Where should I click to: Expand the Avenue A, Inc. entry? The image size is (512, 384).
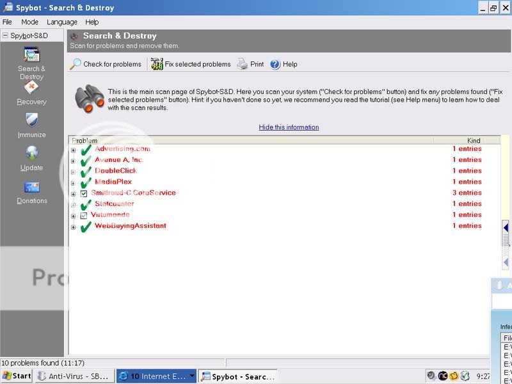click(73, 161)
